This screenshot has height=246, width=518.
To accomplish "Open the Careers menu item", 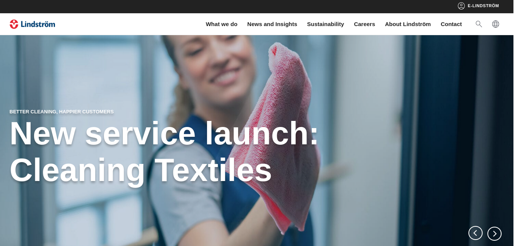I will pyautogui.click(x=364, y=24).
